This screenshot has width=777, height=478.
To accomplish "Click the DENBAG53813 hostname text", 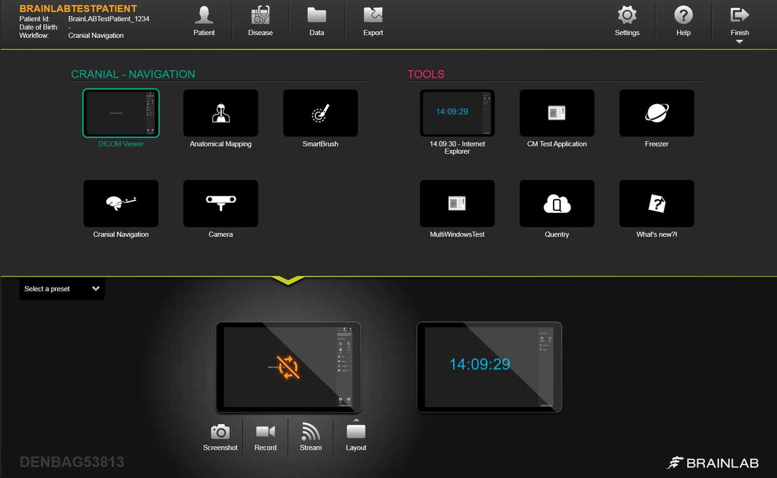I will (72, 462).
